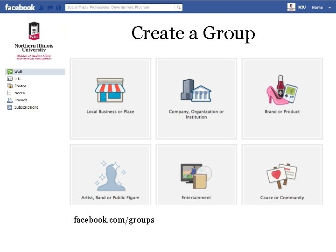Screen dimensions: 336x252
Task: Click the Wall speech bubble icon
Action: coord(10,72)
